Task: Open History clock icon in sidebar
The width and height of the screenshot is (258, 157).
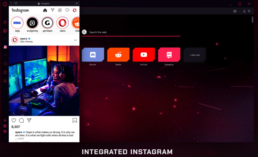Action: pyautogui.click(x=5, y=64)
